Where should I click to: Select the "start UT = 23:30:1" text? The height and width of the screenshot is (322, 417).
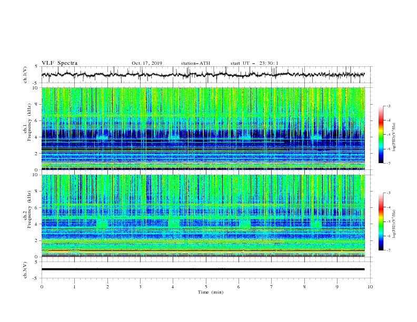coord(254,63)
